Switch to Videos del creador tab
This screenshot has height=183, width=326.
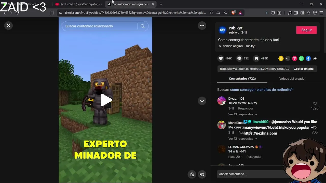292,79
